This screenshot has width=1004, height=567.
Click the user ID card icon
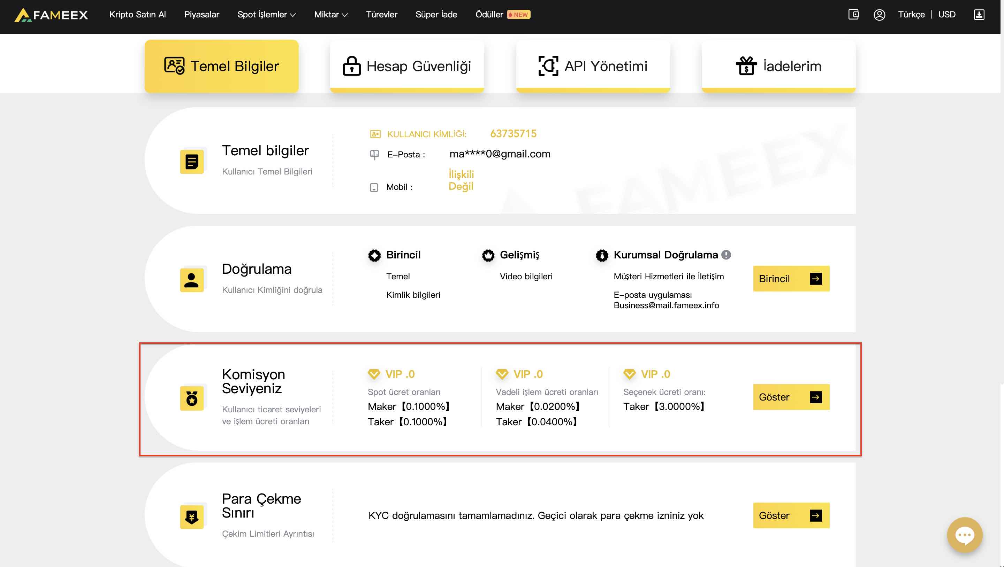pyautogui.click(x=375, y=134)
